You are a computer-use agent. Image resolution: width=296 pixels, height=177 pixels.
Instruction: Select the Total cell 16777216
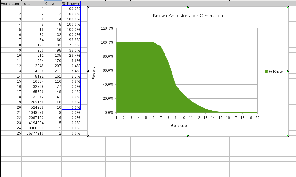pyautogui.click(x=33, y=133)
